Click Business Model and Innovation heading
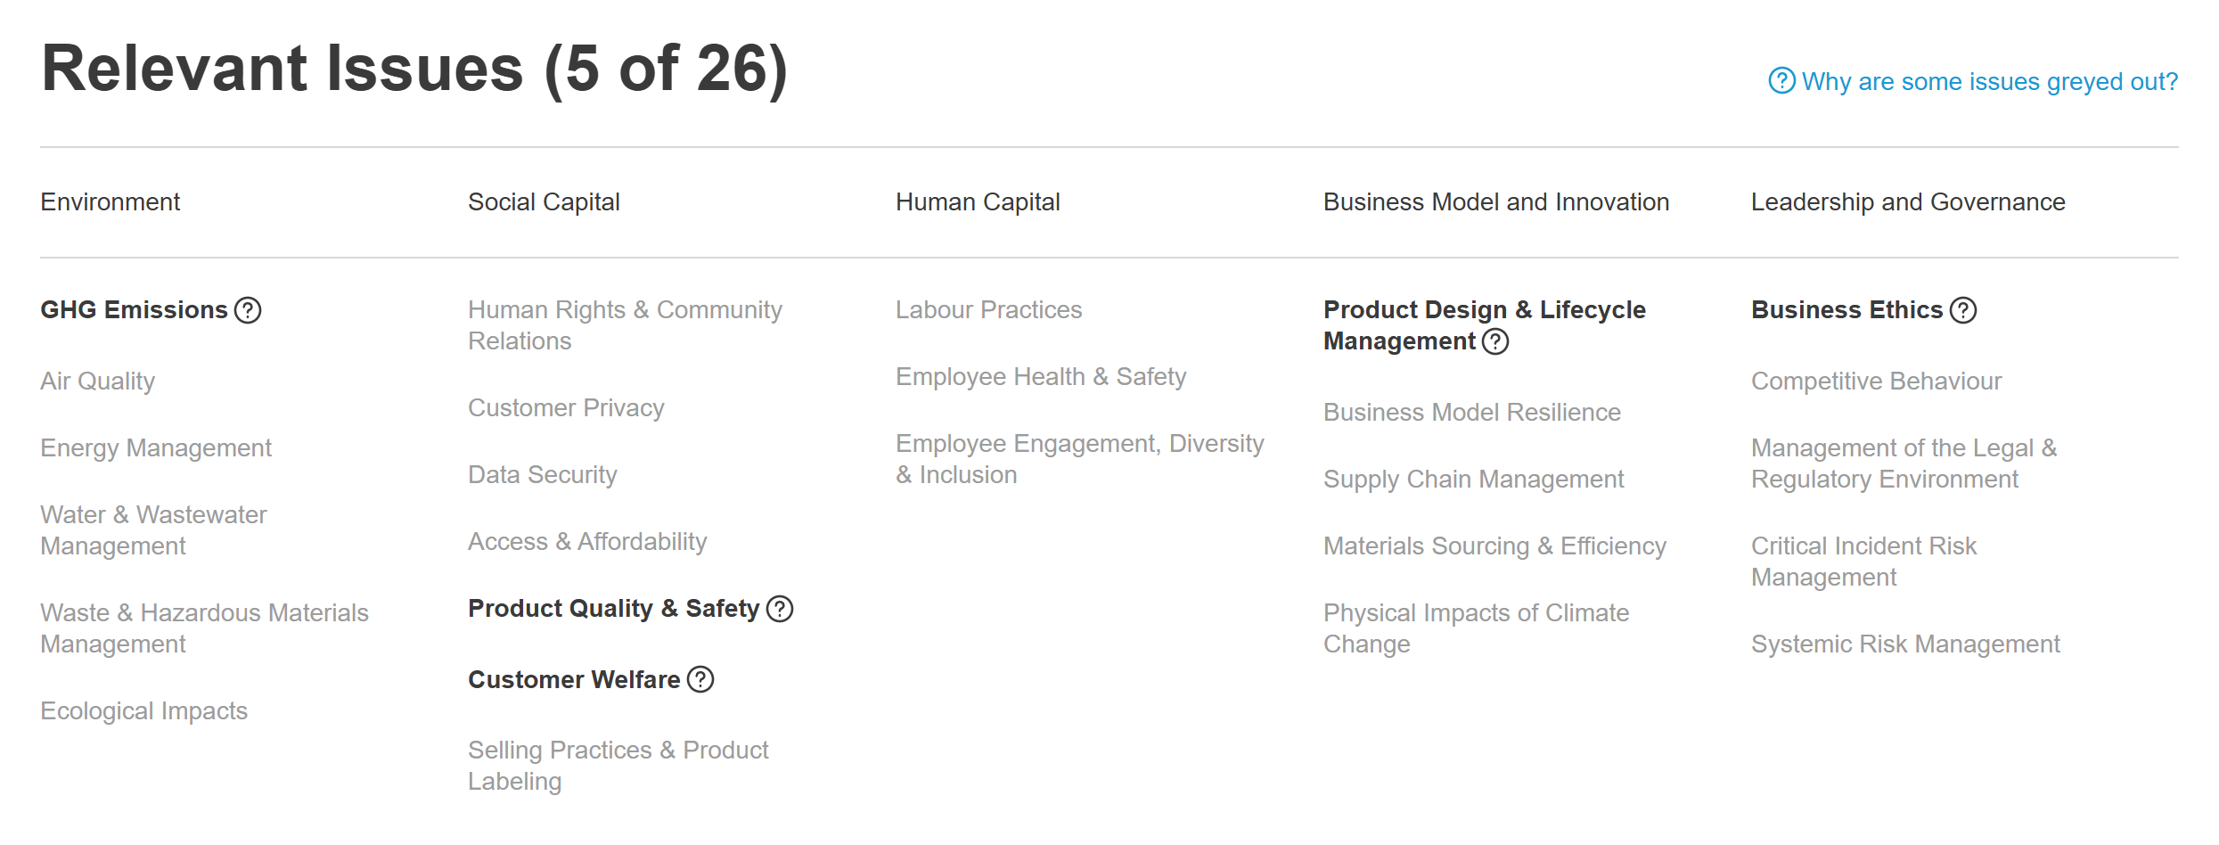The height and width of the screenshot is (845, 2219). click(1496, 202)
